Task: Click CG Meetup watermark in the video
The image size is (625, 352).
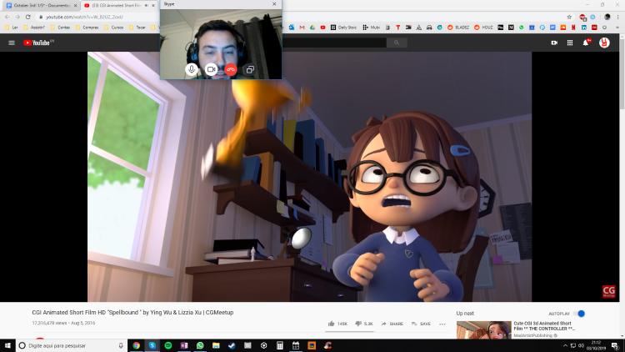Action: tap(608, 291)
